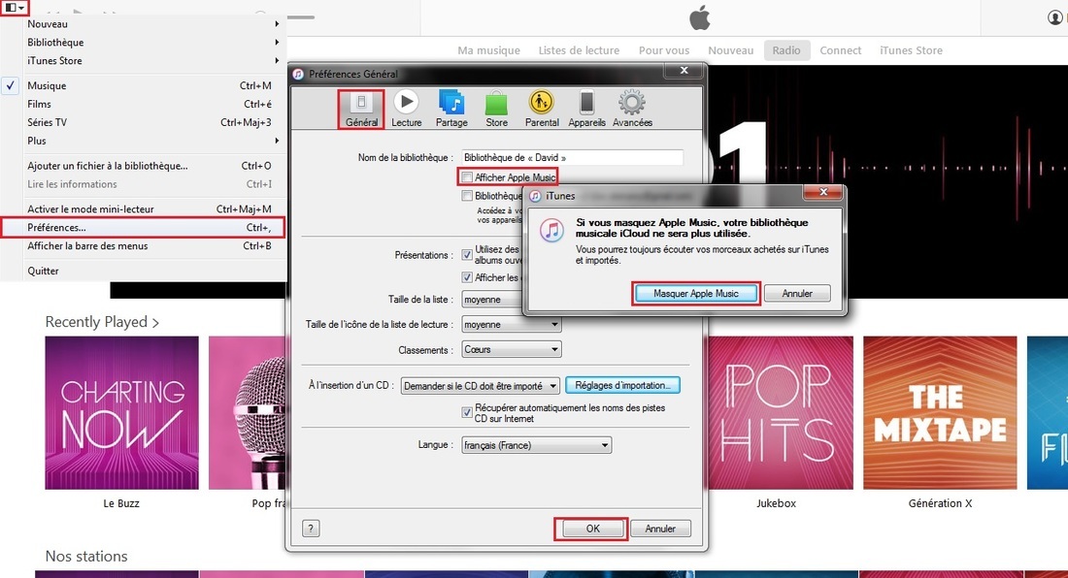The height and width of the screenshot is (578, 1068).
Task: Click OK in Préférences dialog
Action: coord(592,529)
